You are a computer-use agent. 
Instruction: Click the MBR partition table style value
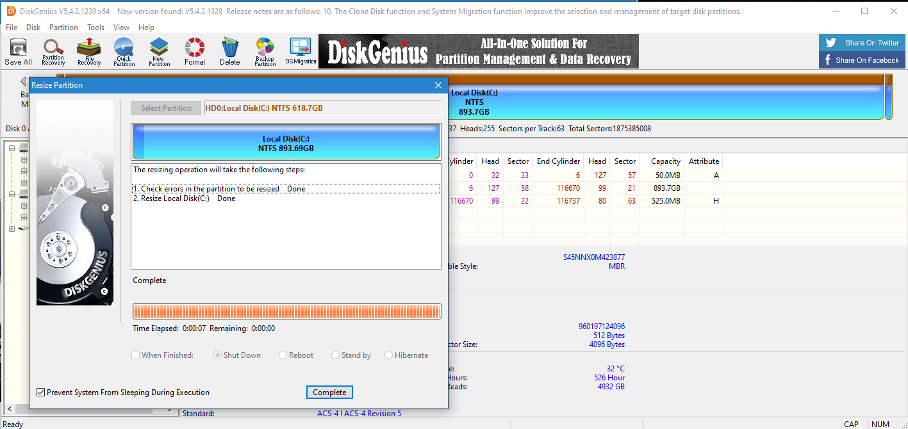pos(616,266)
